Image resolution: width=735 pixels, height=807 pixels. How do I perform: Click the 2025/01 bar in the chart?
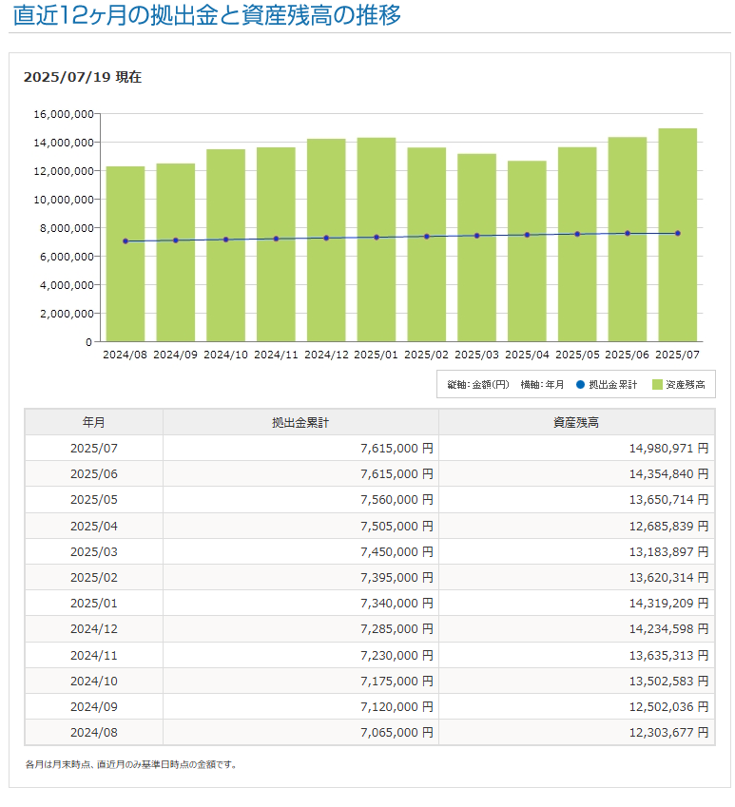[x=377, y=240]
